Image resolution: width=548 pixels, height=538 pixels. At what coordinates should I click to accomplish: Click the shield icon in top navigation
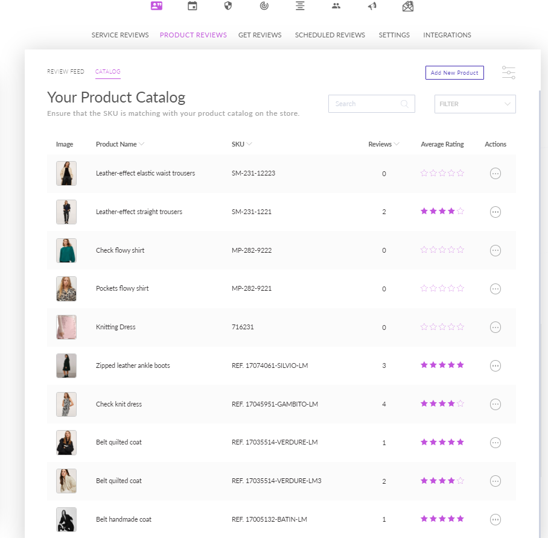pyautogui.click(x=228, y=6)
